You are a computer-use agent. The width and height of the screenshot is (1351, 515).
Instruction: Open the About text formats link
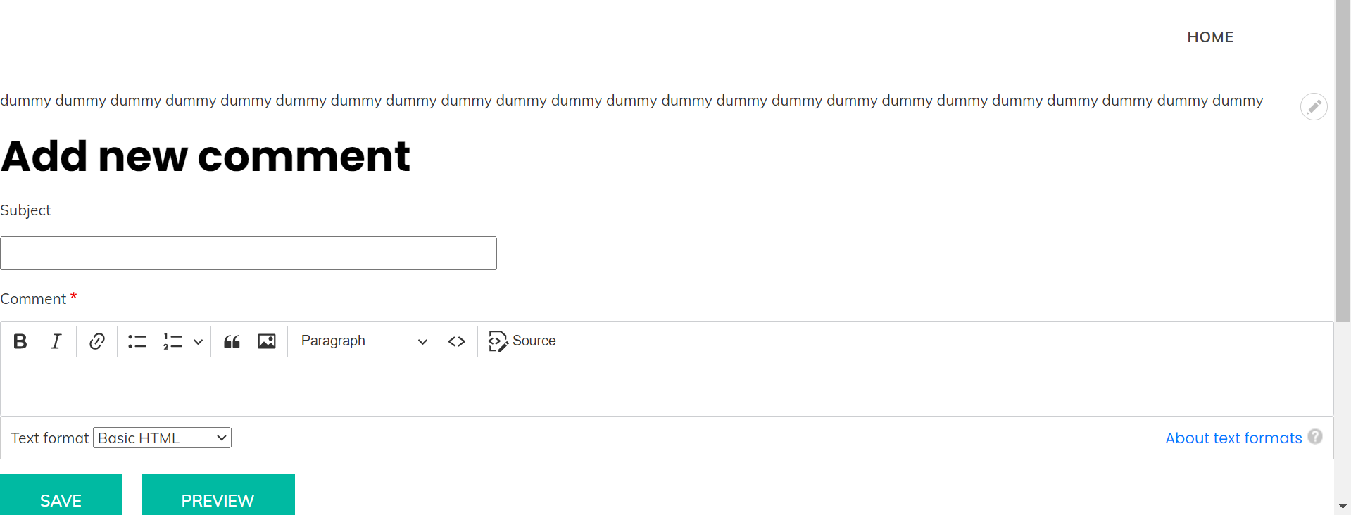(x=1233, y=438)
